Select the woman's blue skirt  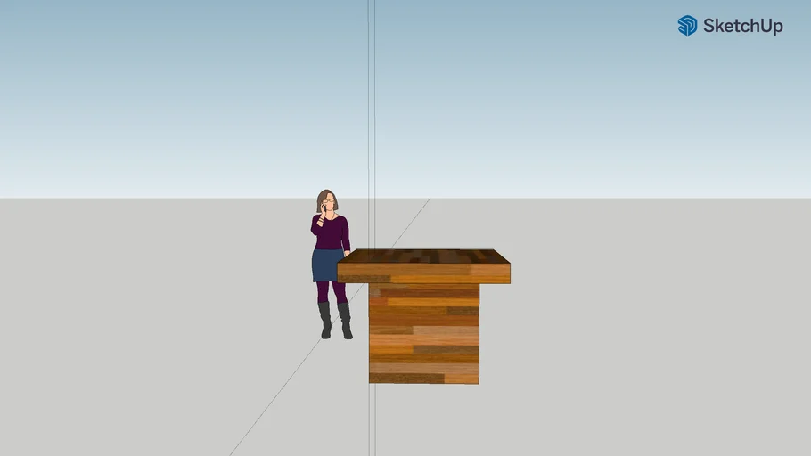point(324,265)
